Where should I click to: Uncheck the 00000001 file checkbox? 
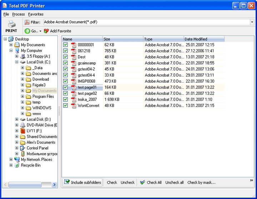[x=65, y=45]
